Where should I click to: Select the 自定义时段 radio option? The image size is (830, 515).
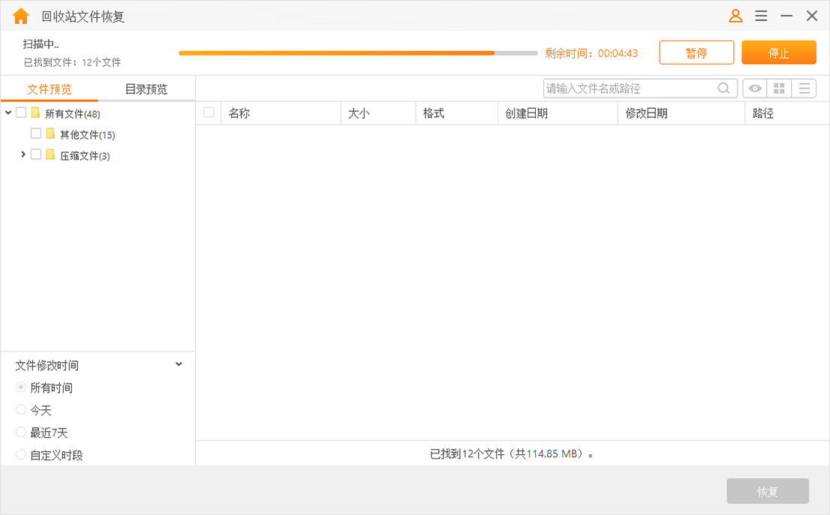[x=21, y=455]
